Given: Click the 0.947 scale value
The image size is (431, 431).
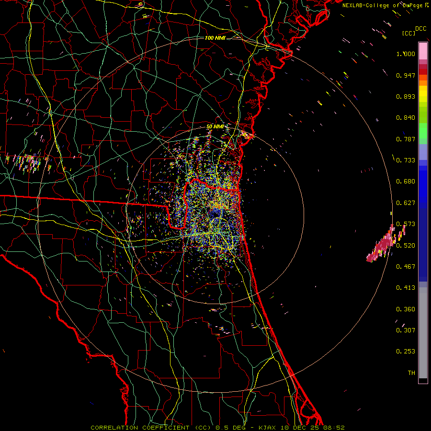Looking at the screenshot, I should coord(406,75).
